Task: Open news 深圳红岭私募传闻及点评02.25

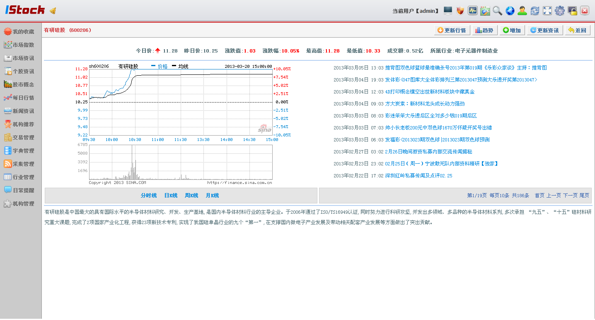Action: tap(418, 176)
